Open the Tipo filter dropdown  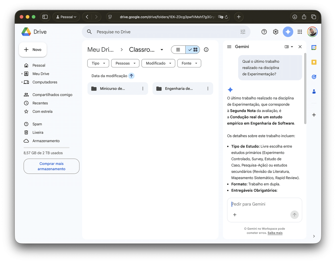pos(98,63)
